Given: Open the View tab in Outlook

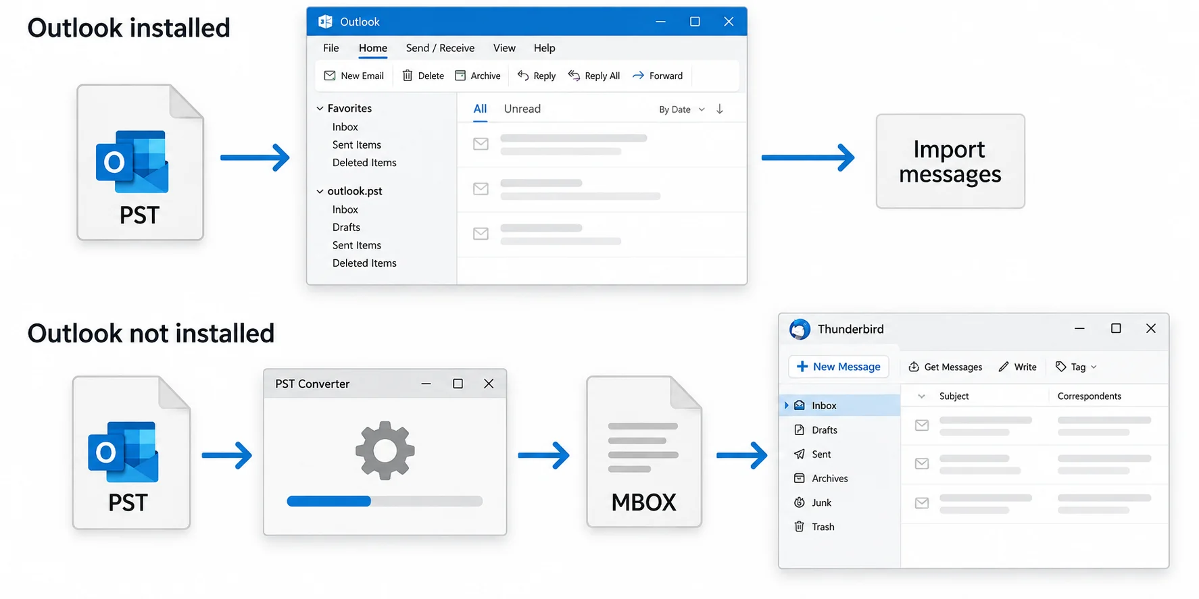Looking at the screenshot, I should [504, 48].
